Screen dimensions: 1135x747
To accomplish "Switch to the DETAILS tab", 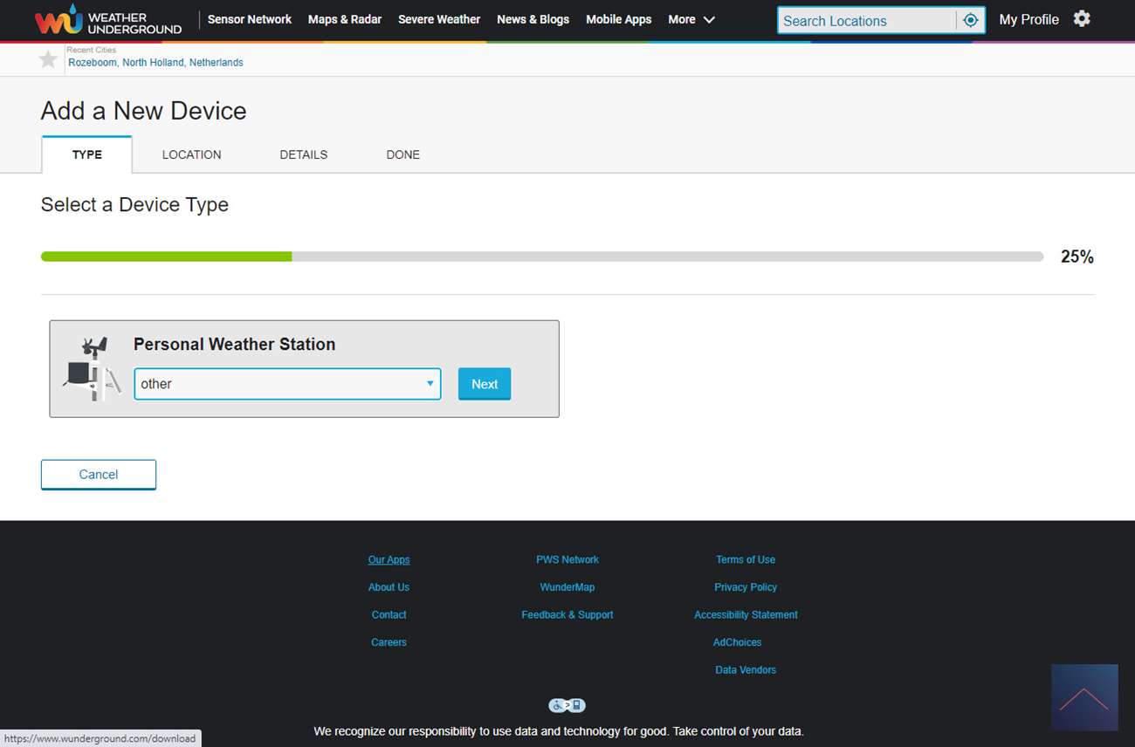I will click(303, 154).
